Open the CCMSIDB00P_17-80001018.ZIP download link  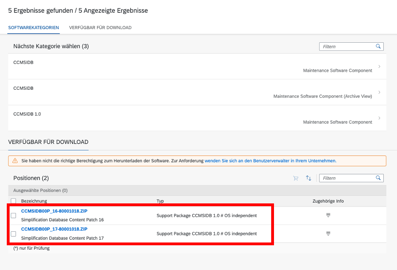pos(54,229)
